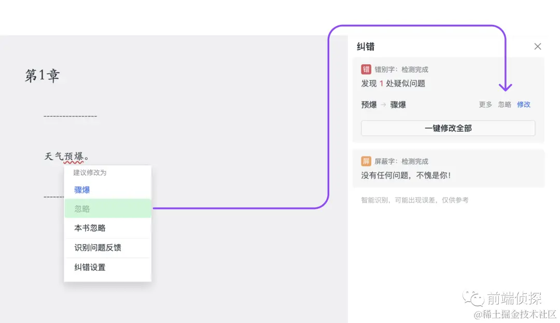The width and height of the screenshot is (560, 323).
Task: Click 忽略 next to 修改
Action: (x=505, y=104)
